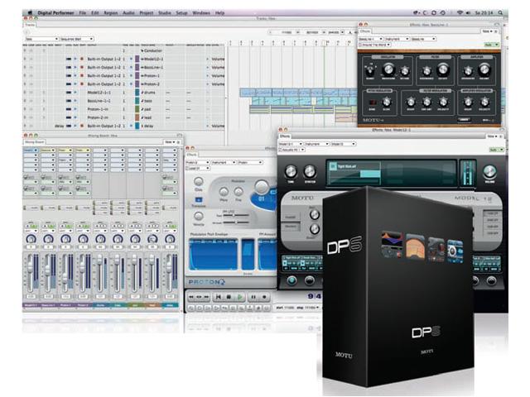Toggle record enable on Proton-2 track

coord(82,84)
